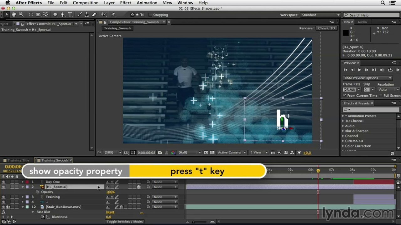Open RAM Preview Options dropdown
The width and height of the screenshot is (401, 225).
pyautogui.click(x=367, y=78)
